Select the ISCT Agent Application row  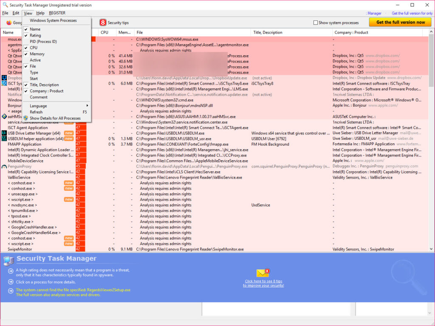coord(214,128)
